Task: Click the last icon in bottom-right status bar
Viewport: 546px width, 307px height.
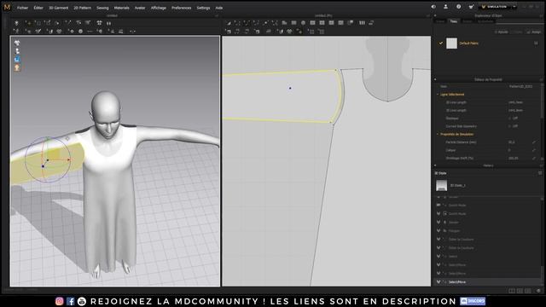Action: tap(538, 291)
